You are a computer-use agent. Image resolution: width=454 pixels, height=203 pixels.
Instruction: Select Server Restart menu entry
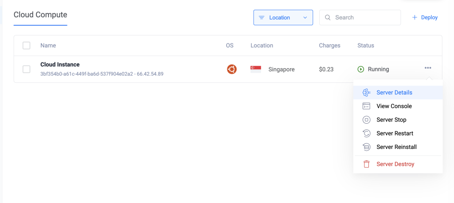395,133
